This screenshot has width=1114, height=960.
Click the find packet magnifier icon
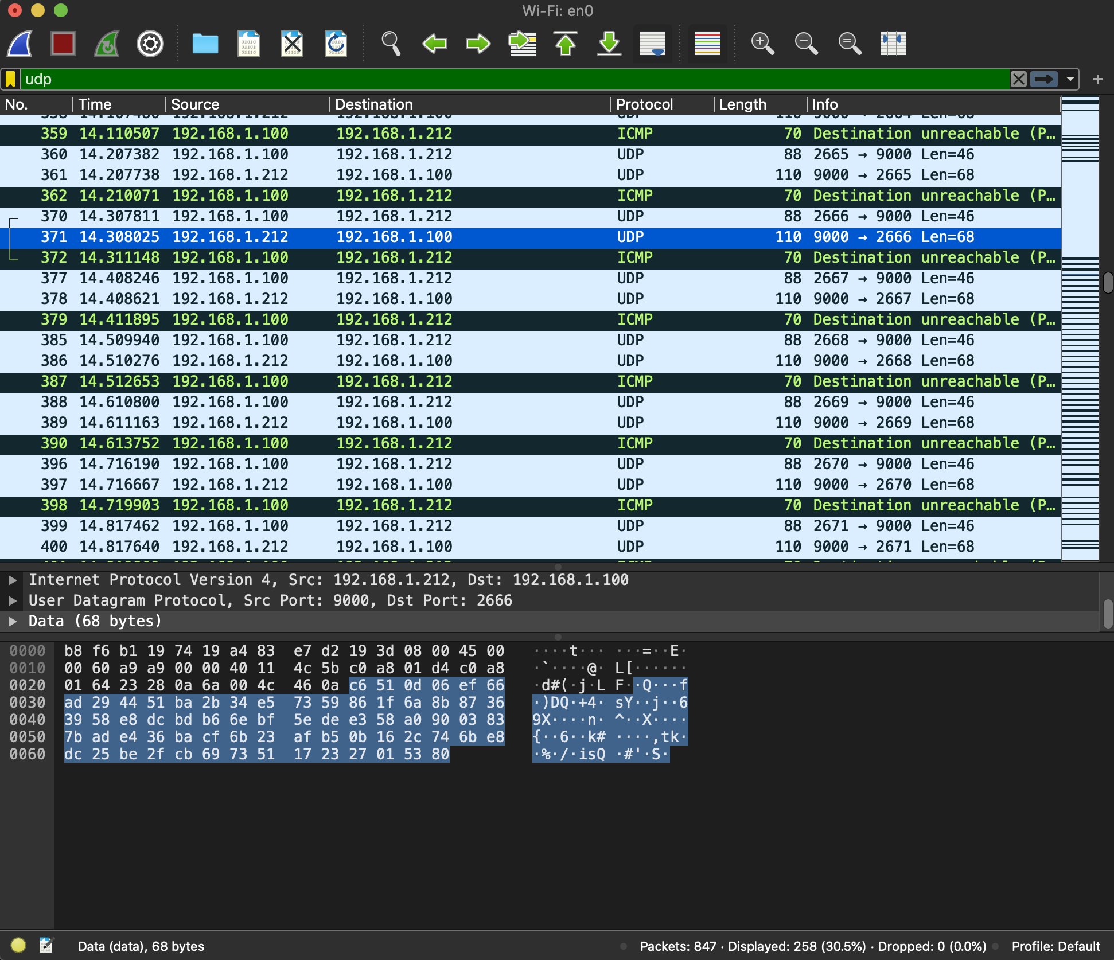tap(391, 44)
